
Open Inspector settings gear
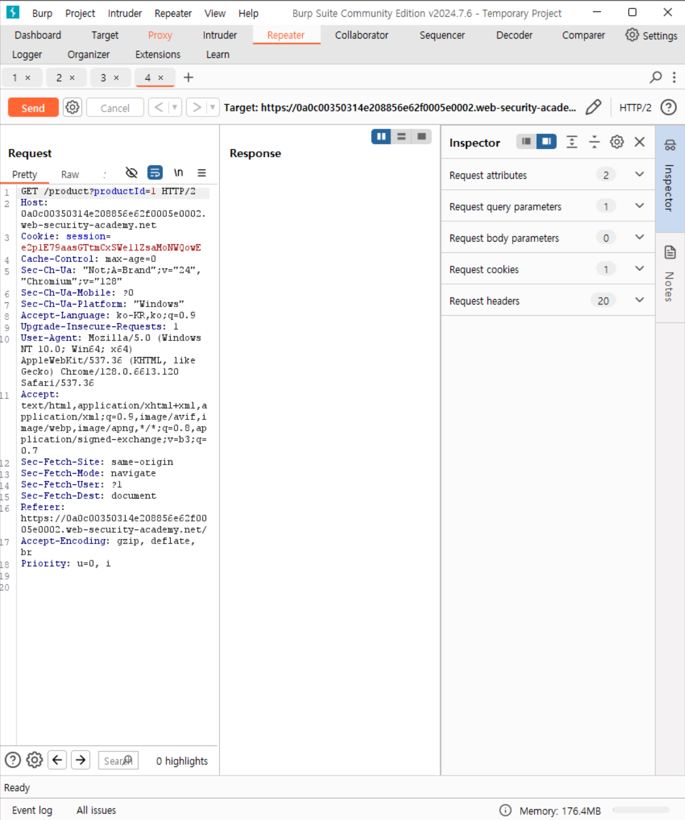point(617,142)
